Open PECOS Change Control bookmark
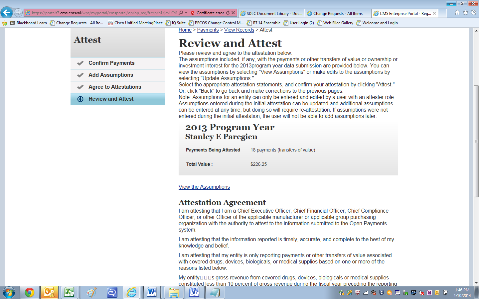Image resolution: width=479 pixels, height=299 pixels. pyautogui.click(x=216, y=23)
